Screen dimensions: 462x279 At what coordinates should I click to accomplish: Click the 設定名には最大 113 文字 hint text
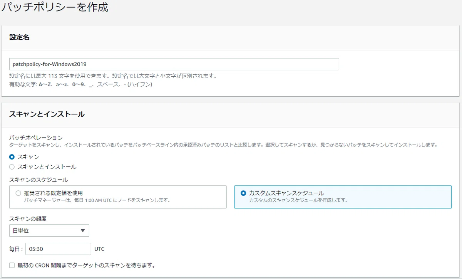113,76
